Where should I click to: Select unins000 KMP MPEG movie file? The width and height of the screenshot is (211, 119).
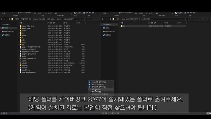tap(24, 63)
